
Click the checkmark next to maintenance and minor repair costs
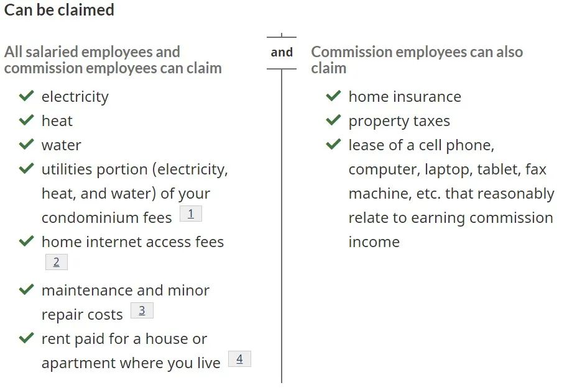(26, 290)
